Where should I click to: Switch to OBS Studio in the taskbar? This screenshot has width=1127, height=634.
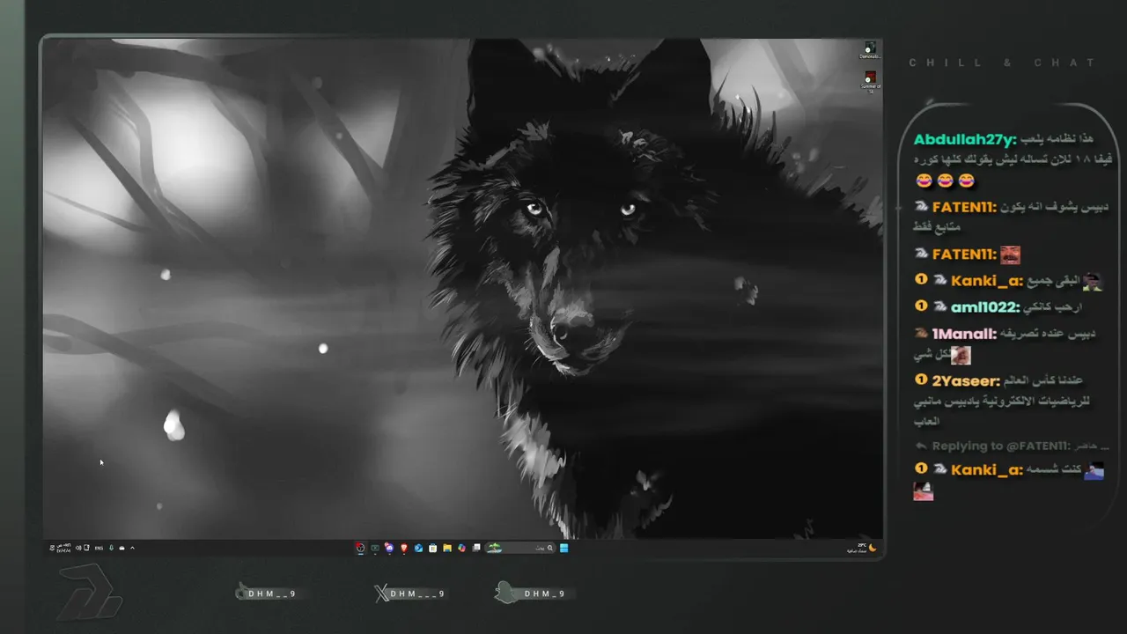(360, 548)
